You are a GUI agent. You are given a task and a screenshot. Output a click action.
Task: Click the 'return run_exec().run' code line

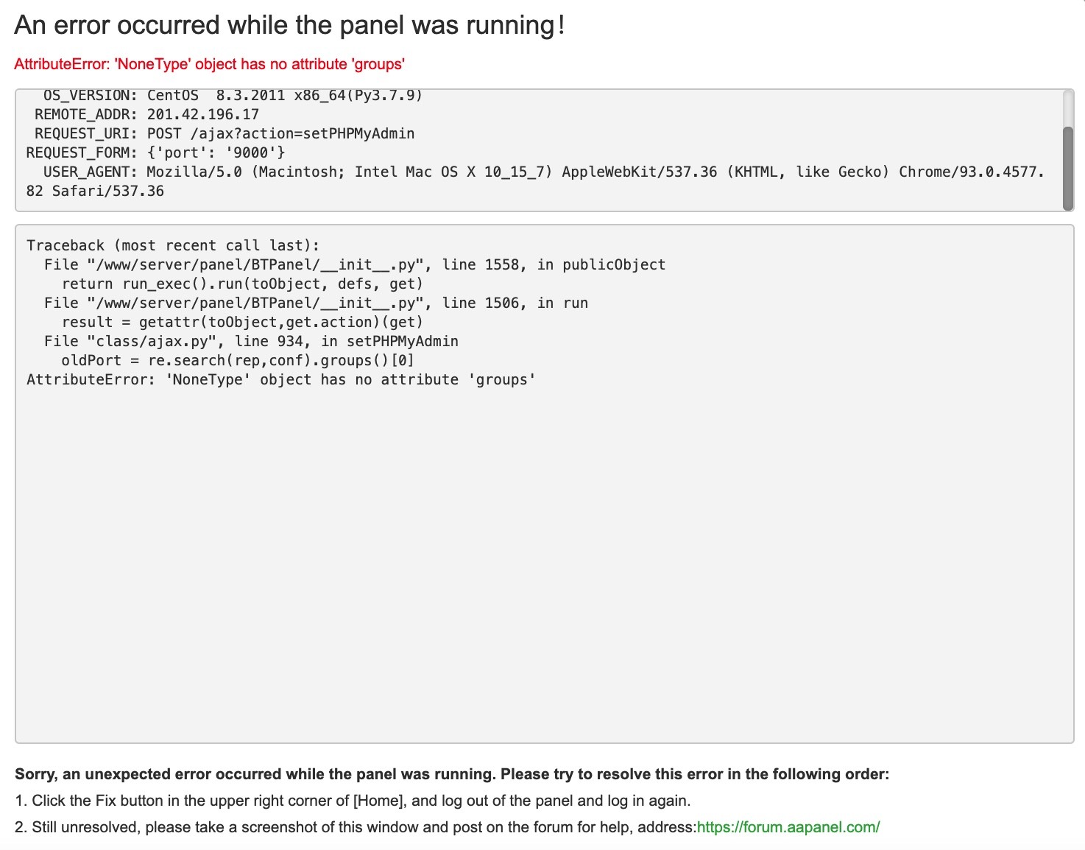pyautogui.click(x=242, y=284)
